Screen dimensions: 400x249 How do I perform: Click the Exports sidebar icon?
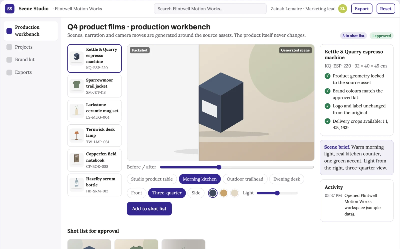click(x=9, y=73)
